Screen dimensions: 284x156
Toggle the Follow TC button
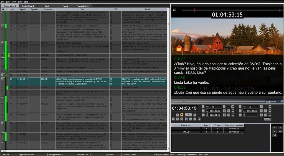click(x=268, y=119)
